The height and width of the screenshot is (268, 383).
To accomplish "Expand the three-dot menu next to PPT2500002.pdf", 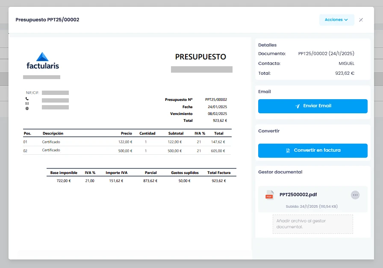I will point(355,195).
